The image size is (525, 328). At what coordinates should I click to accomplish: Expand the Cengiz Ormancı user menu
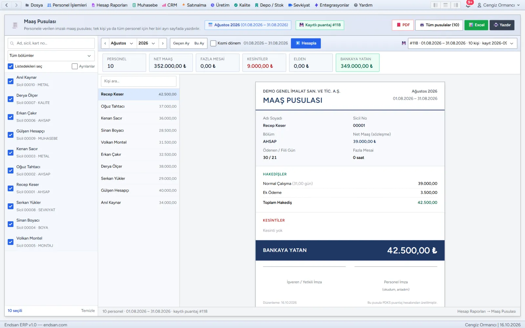499,5
